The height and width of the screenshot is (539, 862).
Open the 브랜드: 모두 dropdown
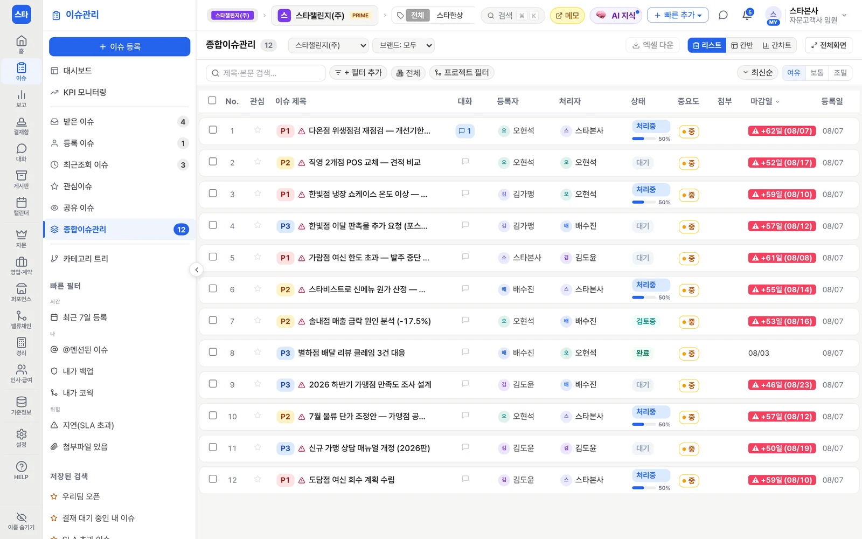click(x=404, y=45)
